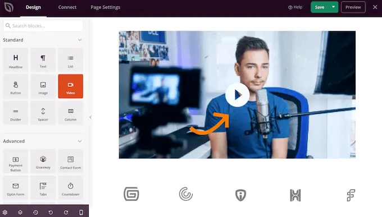The height and width of the screenshot is (217, 382).
Task: Click the spiral logo under the video
Action: (x=186, y=194)
